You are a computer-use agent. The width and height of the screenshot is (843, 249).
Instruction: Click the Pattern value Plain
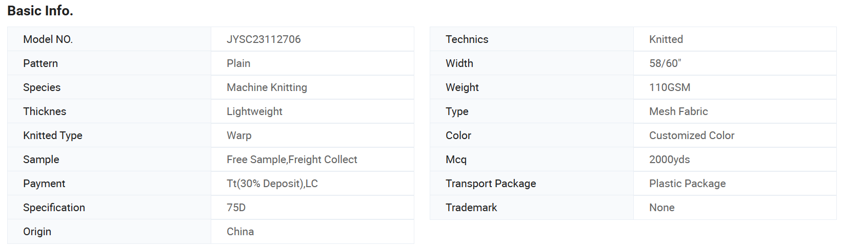tap(238, 63)
